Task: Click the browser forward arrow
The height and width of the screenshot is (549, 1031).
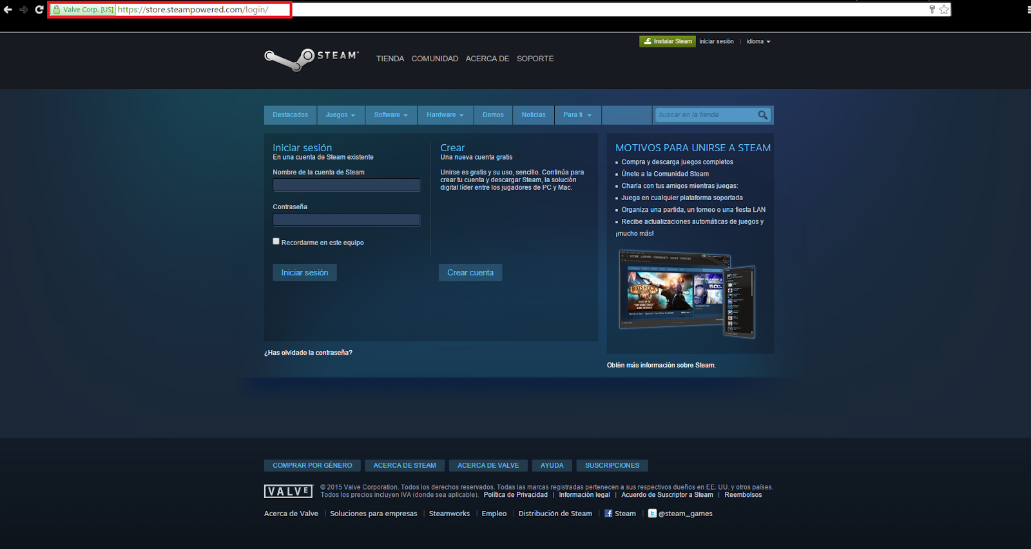Action: [x=23, y=10]
